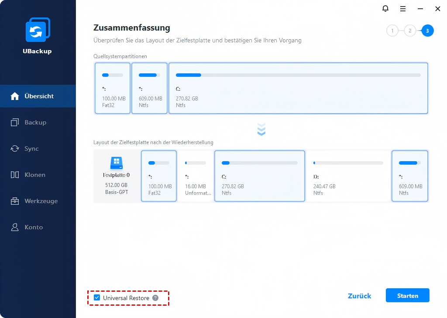Disable the Universal Restore checkbox
The image size is (447, 318).
(x=97, y=298)
